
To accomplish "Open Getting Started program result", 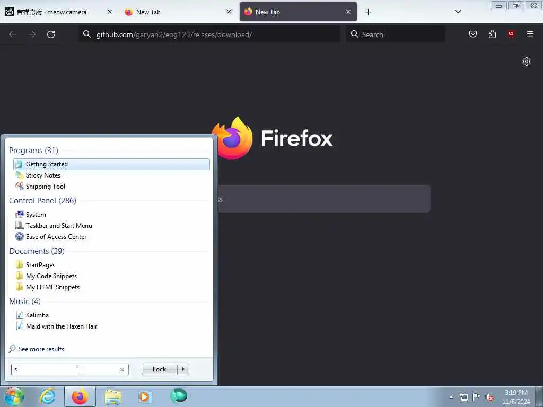I will click(111, 164).
